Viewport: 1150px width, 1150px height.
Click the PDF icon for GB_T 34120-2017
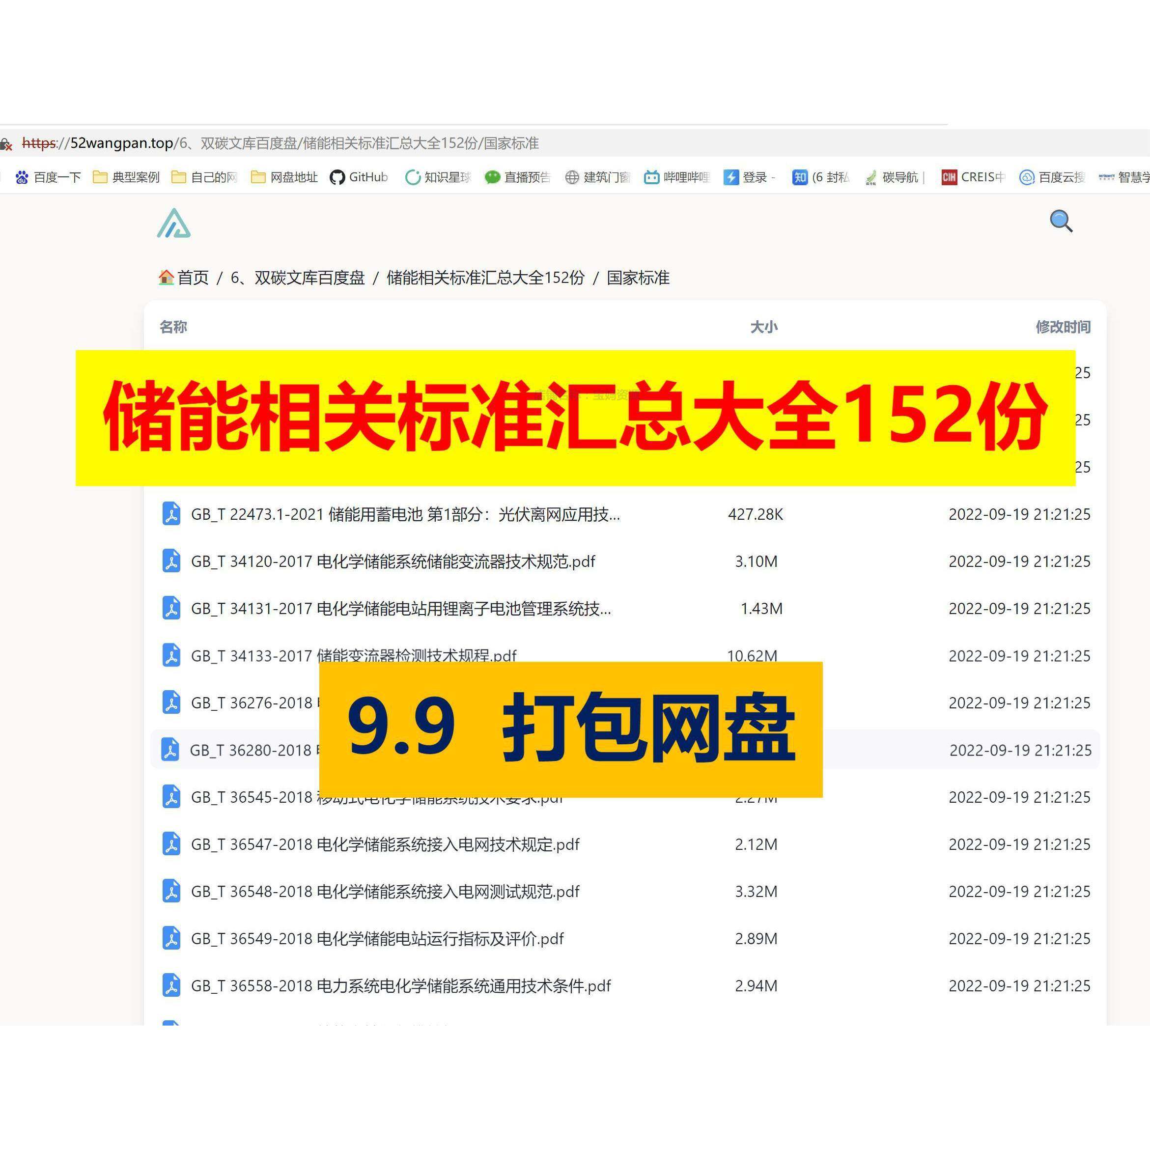171,561
